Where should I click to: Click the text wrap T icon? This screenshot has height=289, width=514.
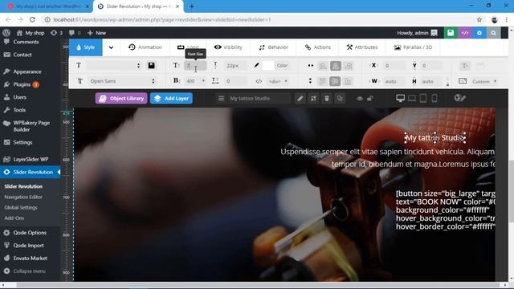click(x=465, y=66)
